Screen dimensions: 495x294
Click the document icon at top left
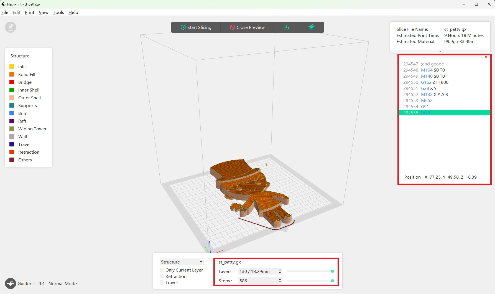coord(11,27)
